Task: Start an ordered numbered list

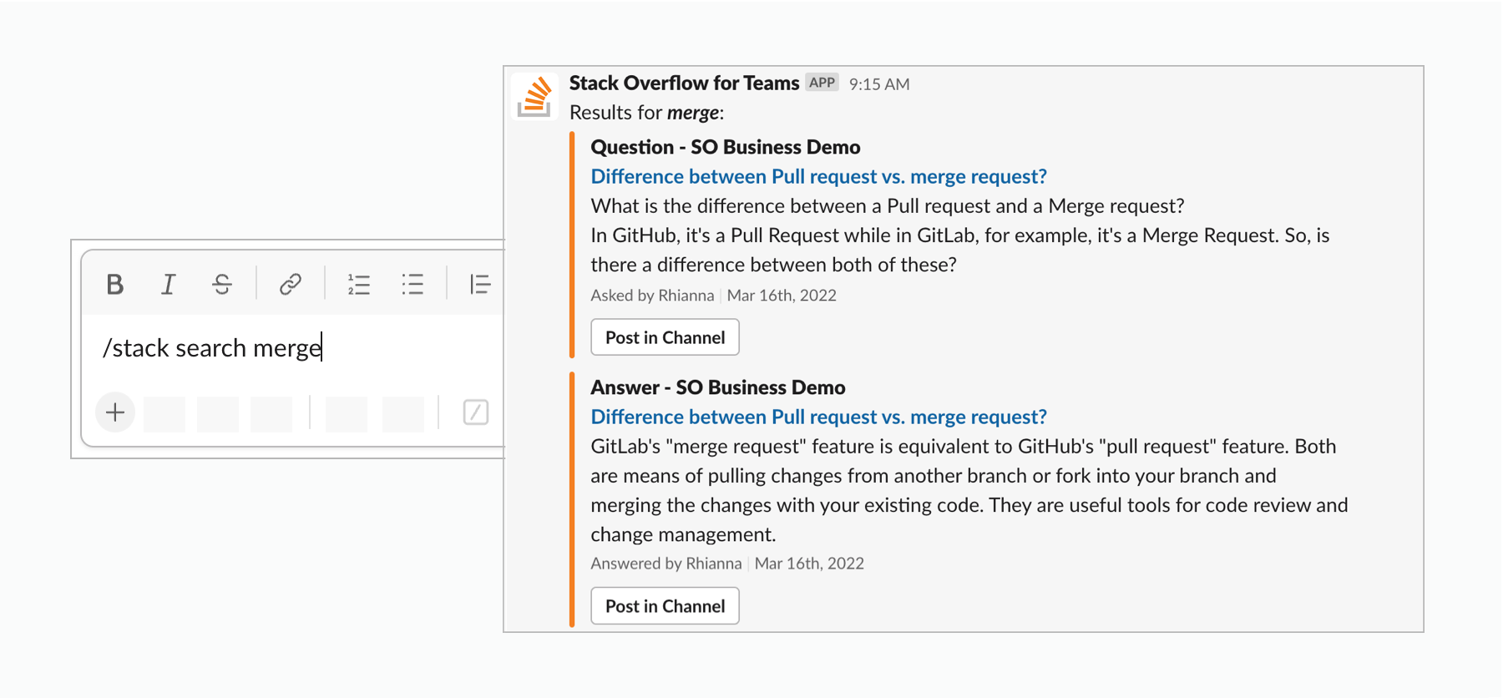Action: pyautogui.click(x=359, y=285)
